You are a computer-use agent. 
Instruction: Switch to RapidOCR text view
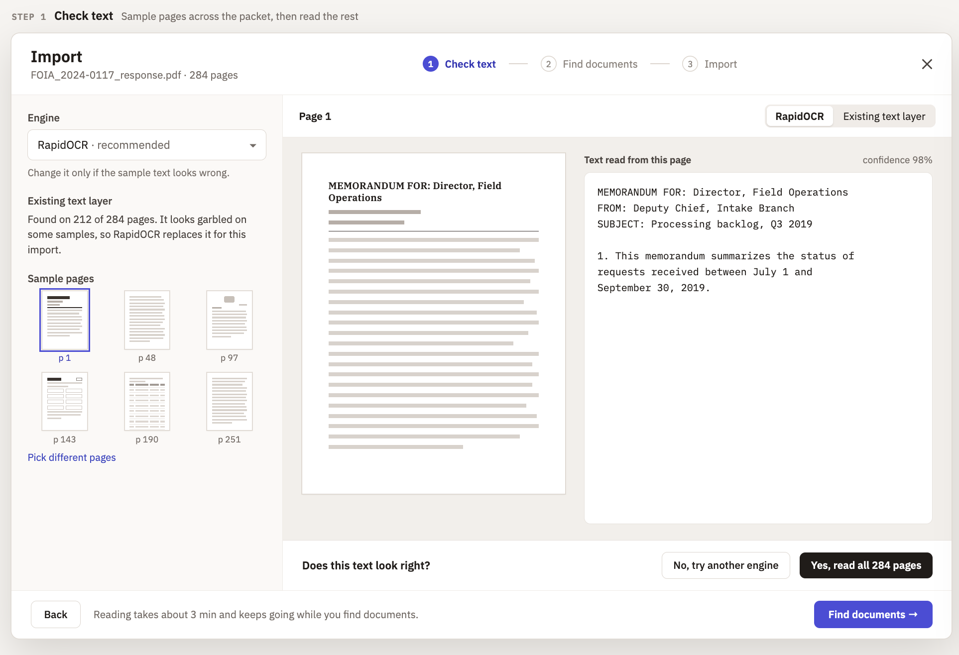[x=799, y=116]
